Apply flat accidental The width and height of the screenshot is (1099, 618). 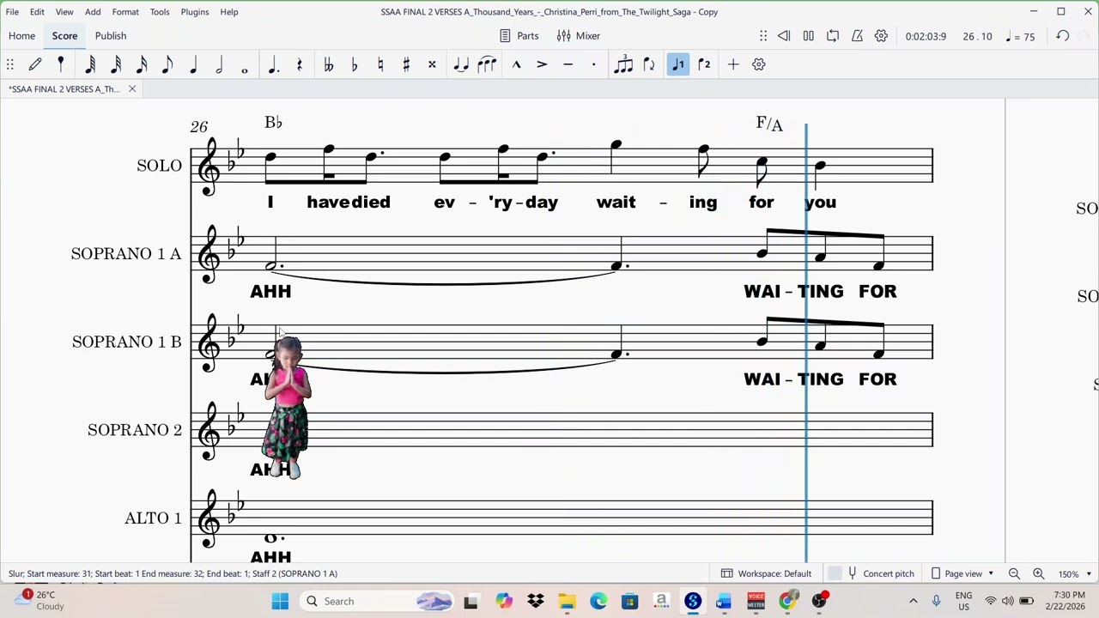coord(354,64)
